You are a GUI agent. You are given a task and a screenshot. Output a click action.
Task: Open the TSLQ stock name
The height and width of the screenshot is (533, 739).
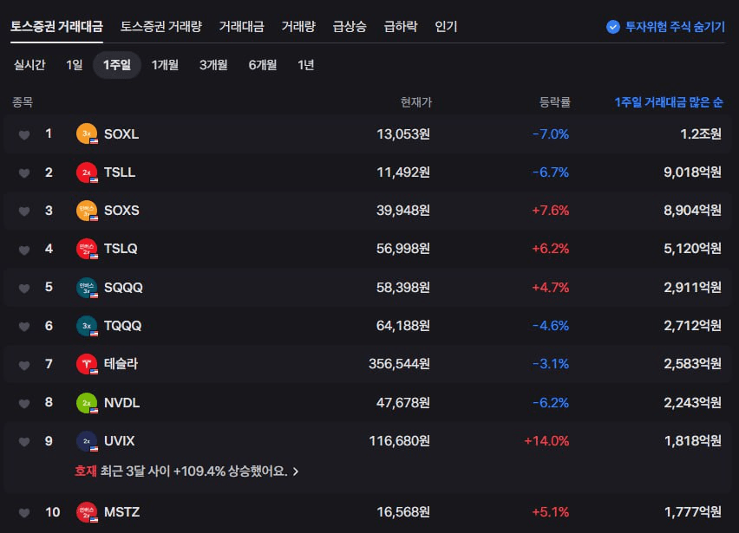click(x=121, y=249)
